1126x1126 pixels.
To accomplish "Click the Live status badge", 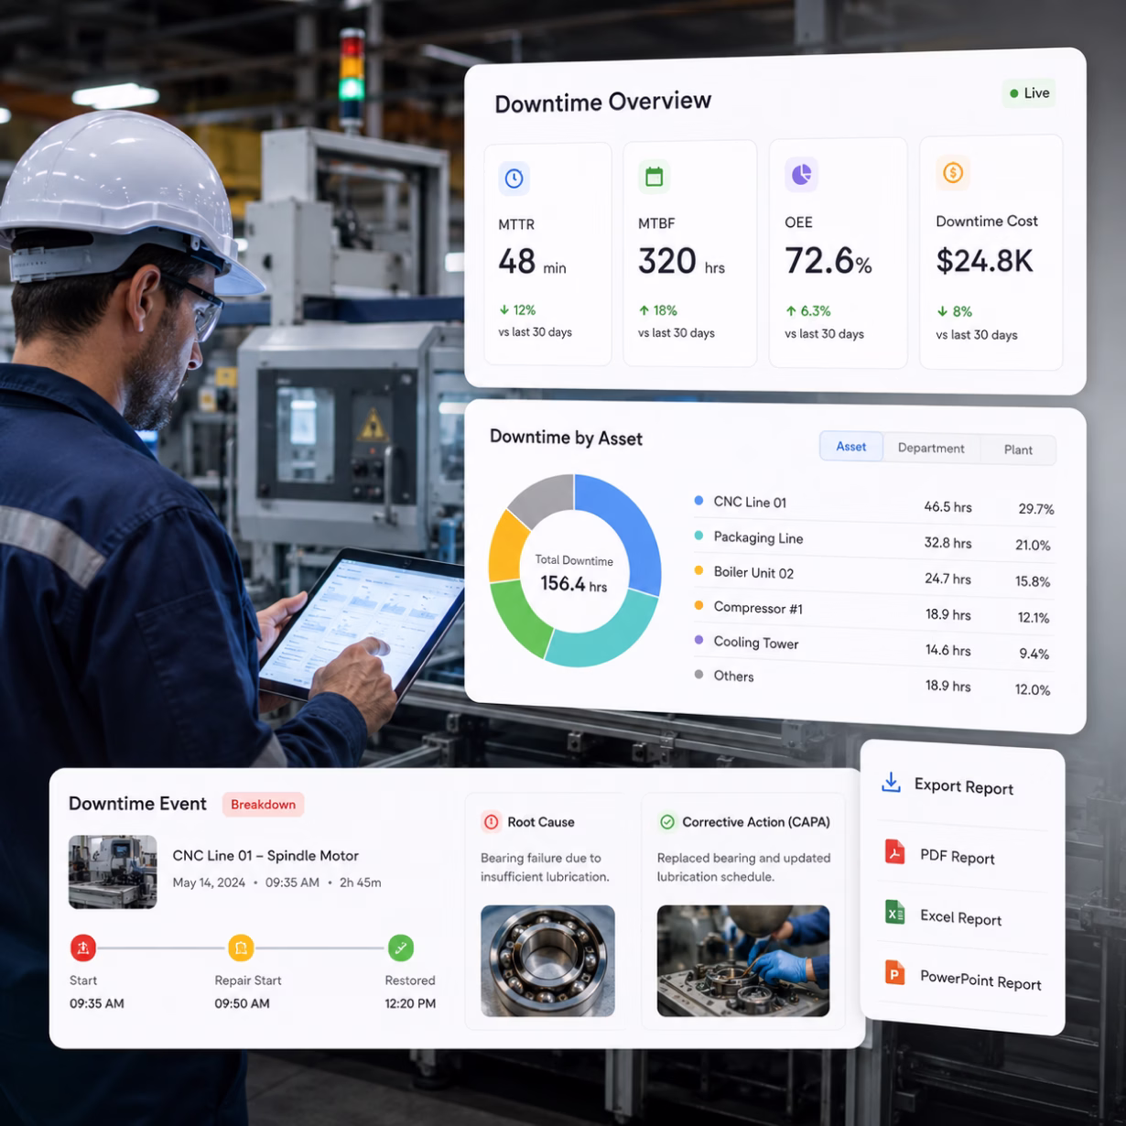I will 1029,92.
